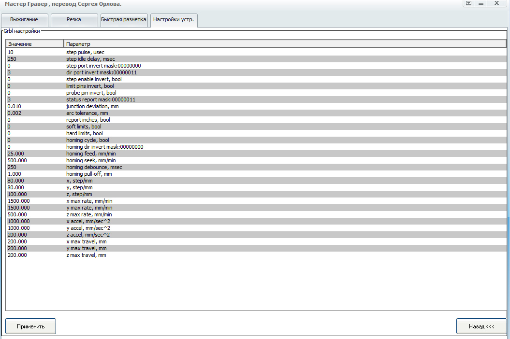Screen dimensions: 510x339
Task: Open the Резка tab
Action: coord(74,20)
